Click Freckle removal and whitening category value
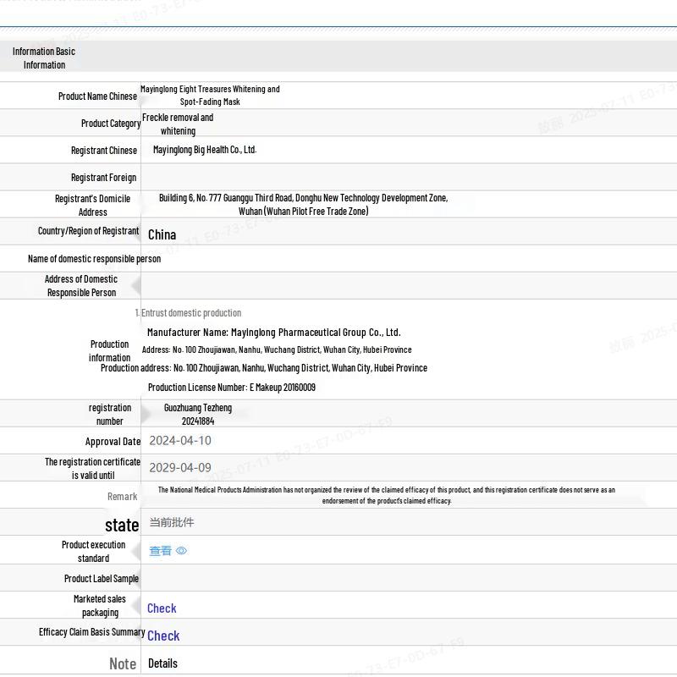 click(178, 124)
